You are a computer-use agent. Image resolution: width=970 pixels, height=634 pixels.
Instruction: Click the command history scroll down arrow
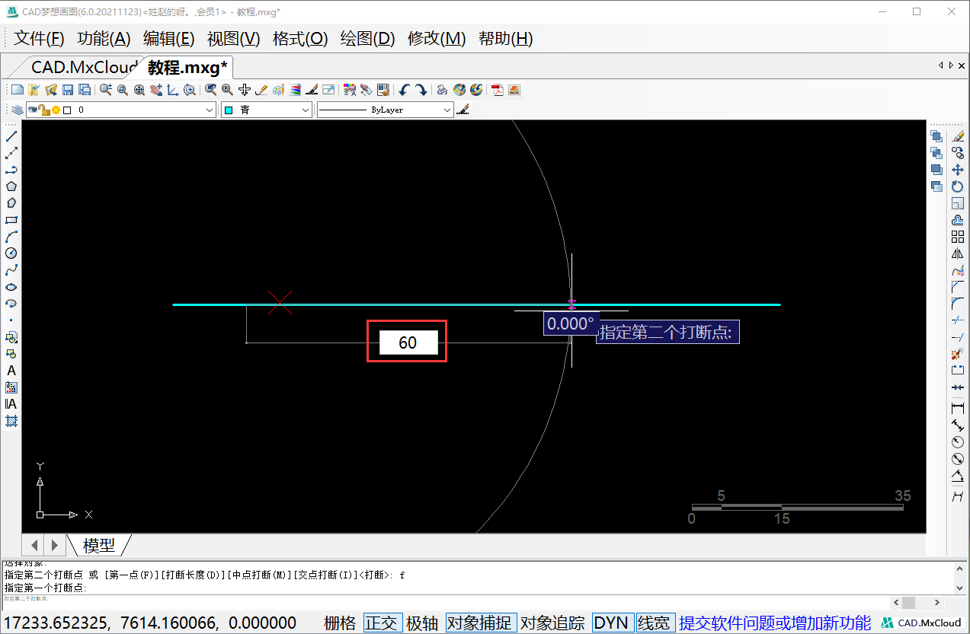click(x=962, y=588)
